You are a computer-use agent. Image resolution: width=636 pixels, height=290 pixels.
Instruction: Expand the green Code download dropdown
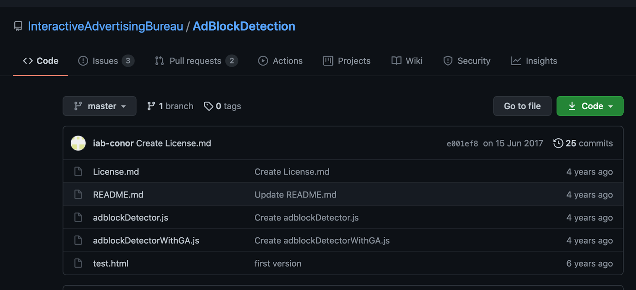click(x=590, y=106)
